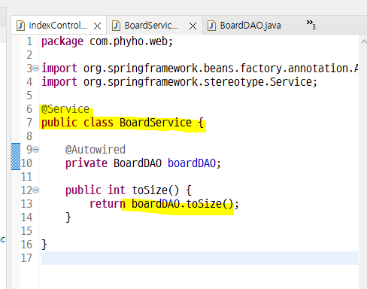Click the 'package' keyword on line 1
The width and height of the screenshot is (367, 289).
(62, 41)
